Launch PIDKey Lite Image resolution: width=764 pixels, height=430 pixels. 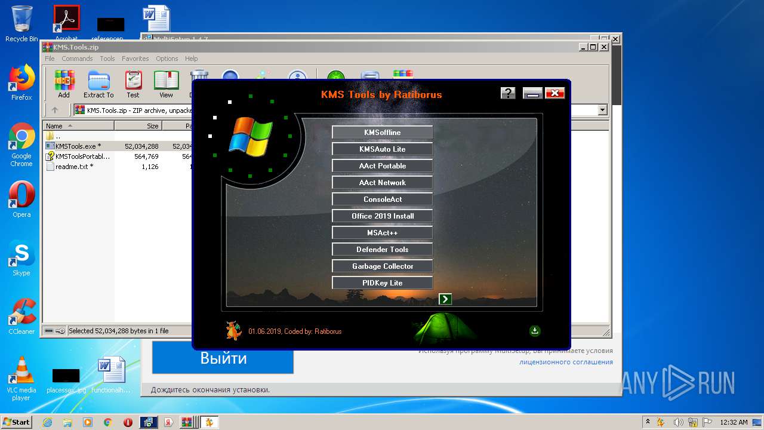coord(383,283)
